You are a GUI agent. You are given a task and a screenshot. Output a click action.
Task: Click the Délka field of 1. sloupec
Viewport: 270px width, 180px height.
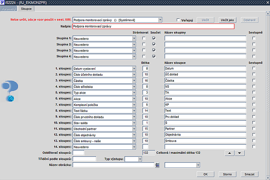(145, 68)
